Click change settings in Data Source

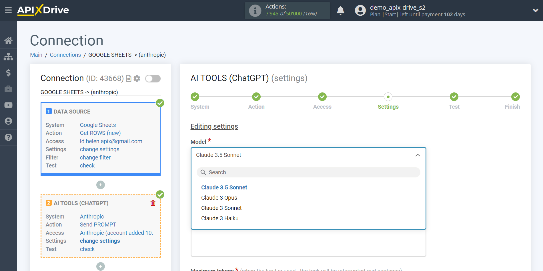(100, 149)
